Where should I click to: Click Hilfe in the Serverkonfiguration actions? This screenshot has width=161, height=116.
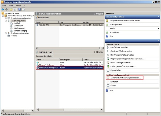[111, 36]
